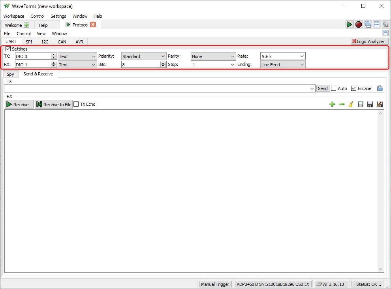Click the Receive to File button

(x=54, y=105)
